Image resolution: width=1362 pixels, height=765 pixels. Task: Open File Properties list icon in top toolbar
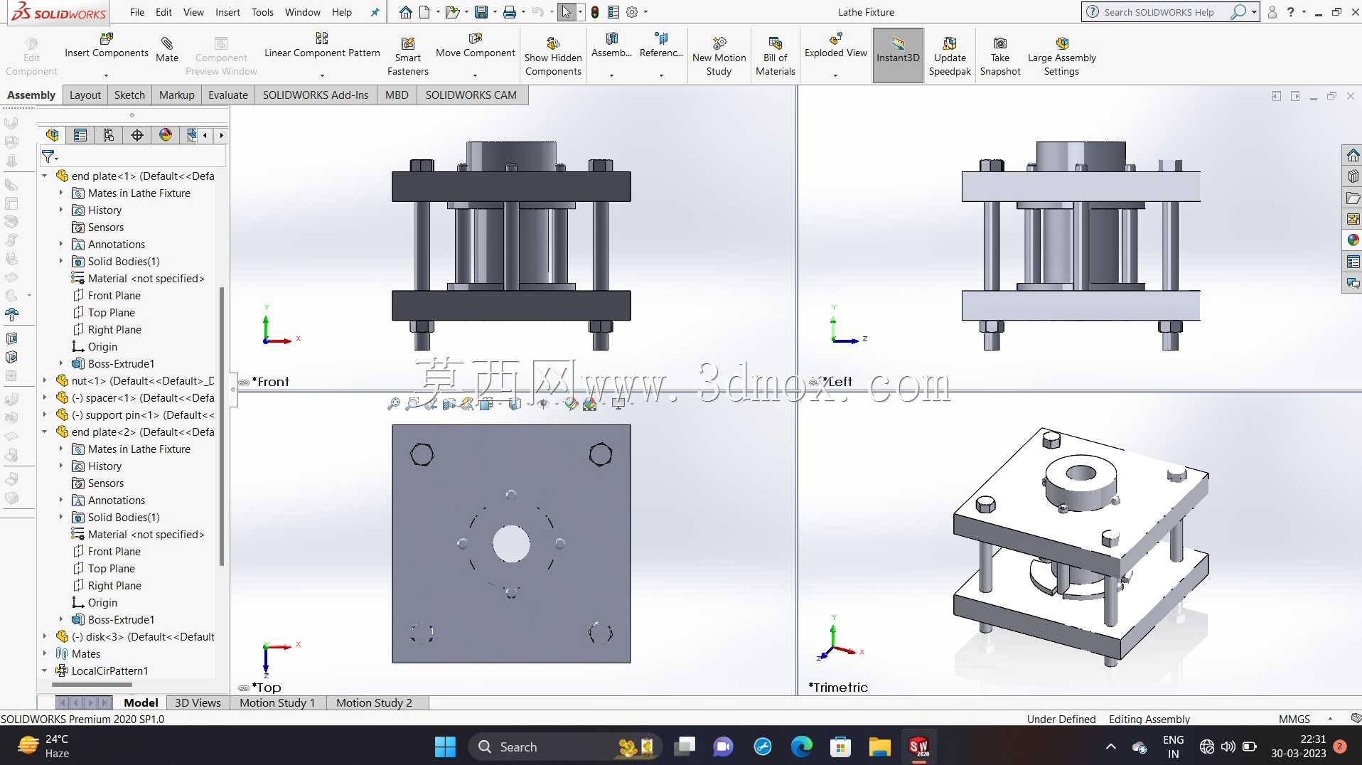coord(613,12)
